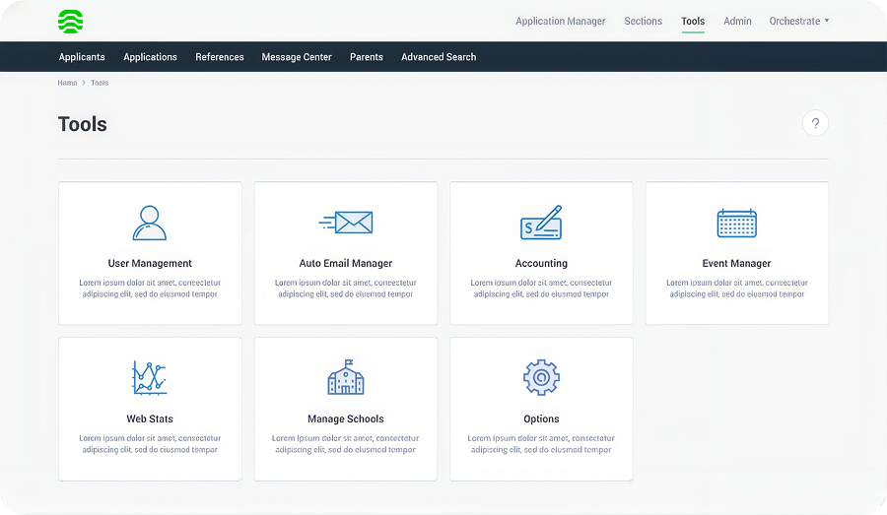Open the Auto Email Manager title link
The width and height of the screenshot is (887, 515).
[x=346, y=263]
